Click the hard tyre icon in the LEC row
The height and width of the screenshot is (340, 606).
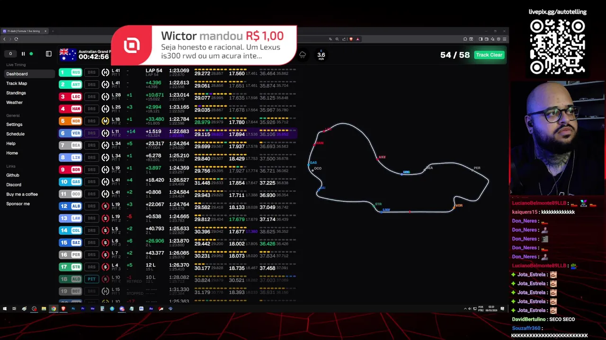[105, 97]
